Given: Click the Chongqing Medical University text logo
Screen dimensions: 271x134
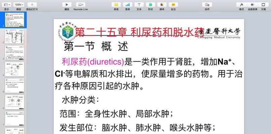Looking at the screenshot, I should pos(219,33).
